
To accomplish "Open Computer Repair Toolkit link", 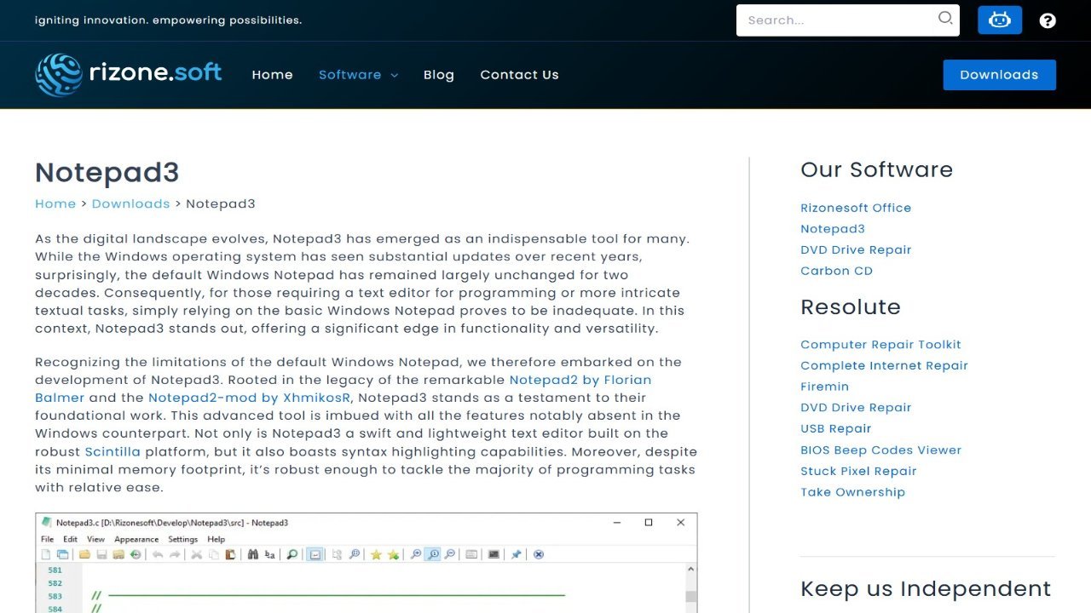I will 880,345.
